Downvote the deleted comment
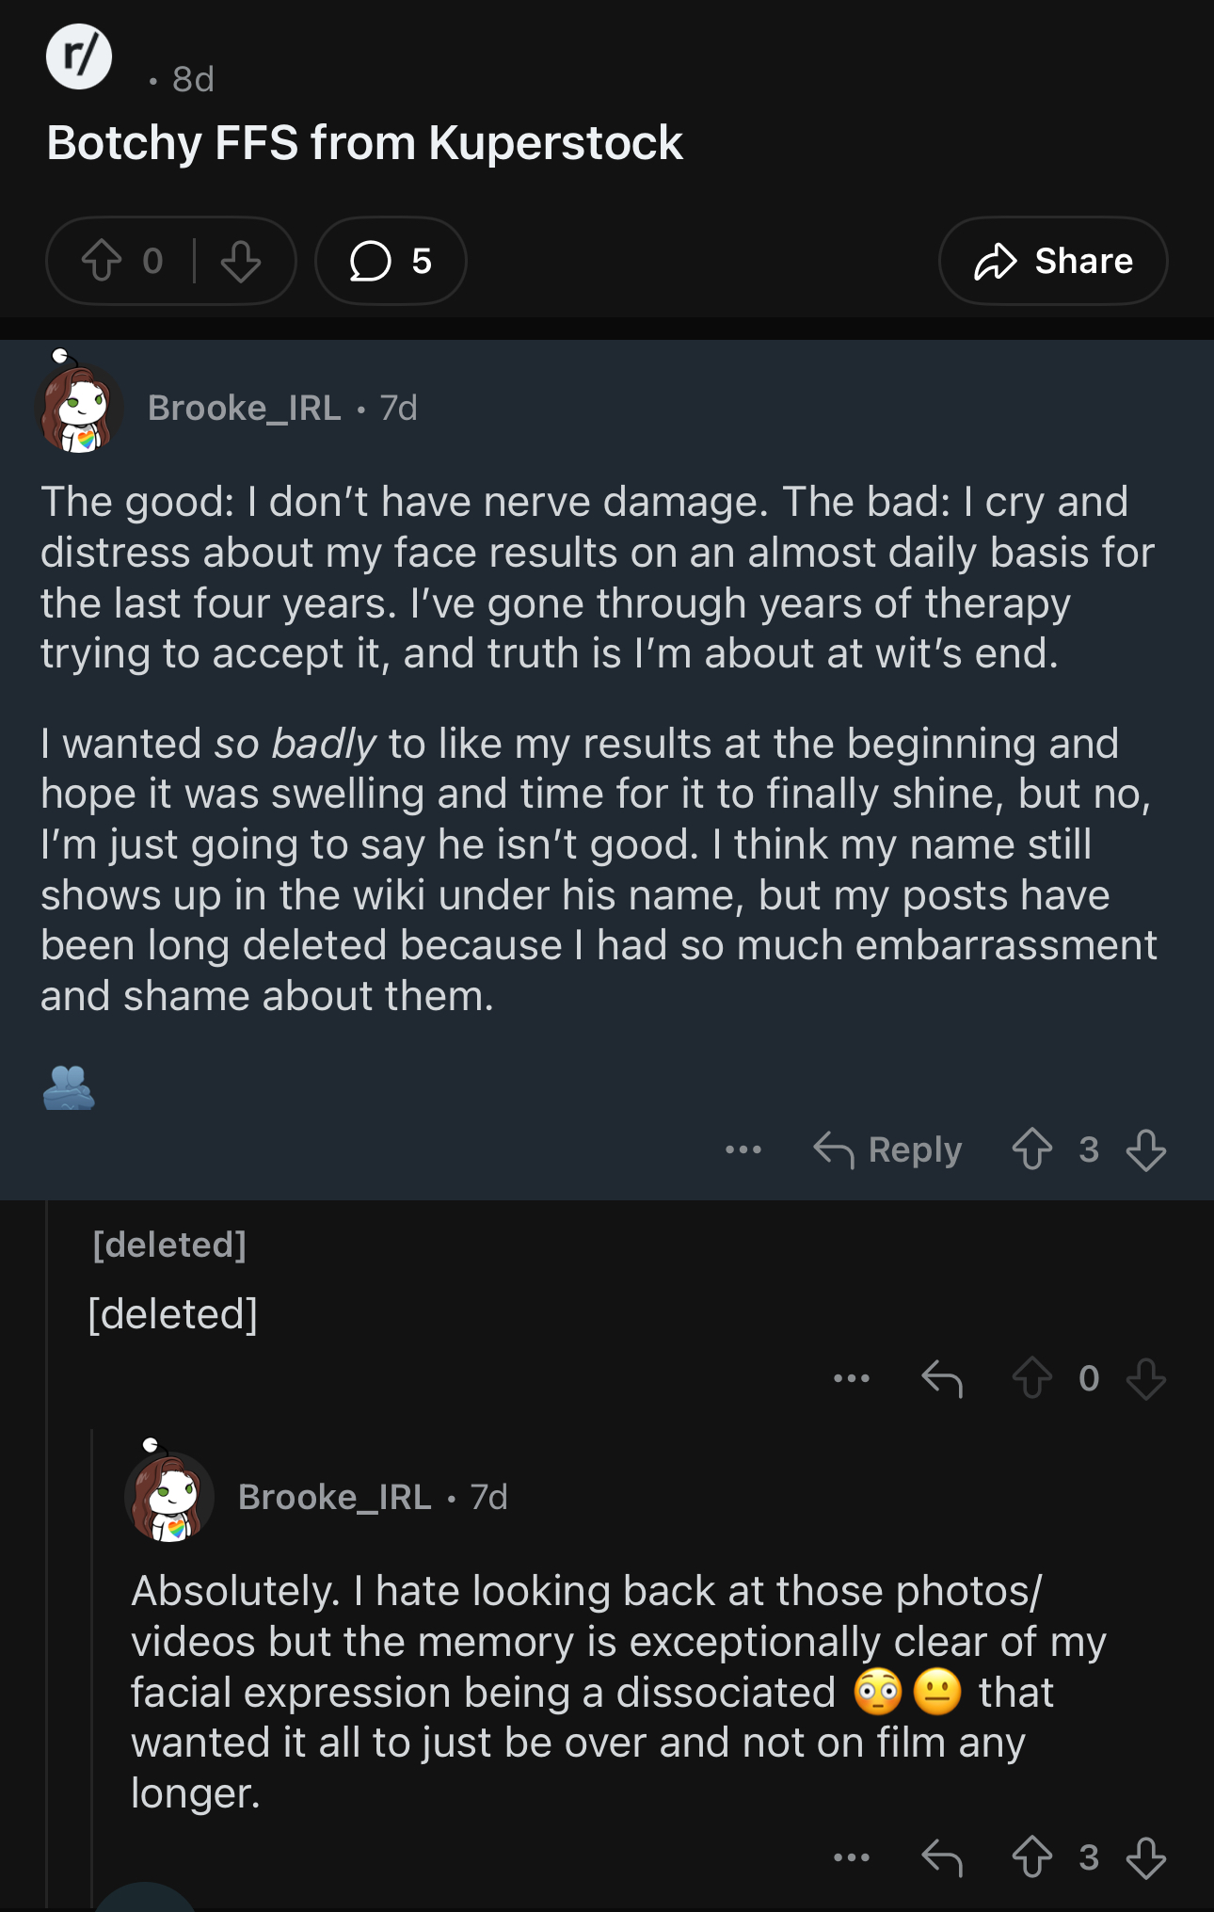 point(1145,1379)
